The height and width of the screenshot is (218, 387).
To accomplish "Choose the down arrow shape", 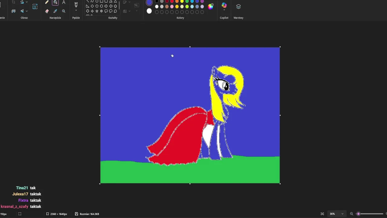I will click(88, 11).
